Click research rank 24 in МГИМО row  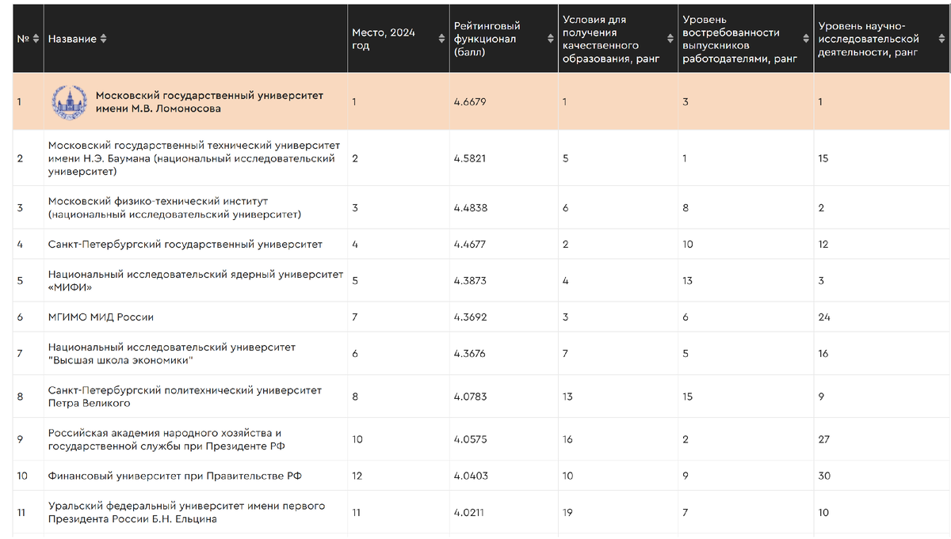[823, 317]
